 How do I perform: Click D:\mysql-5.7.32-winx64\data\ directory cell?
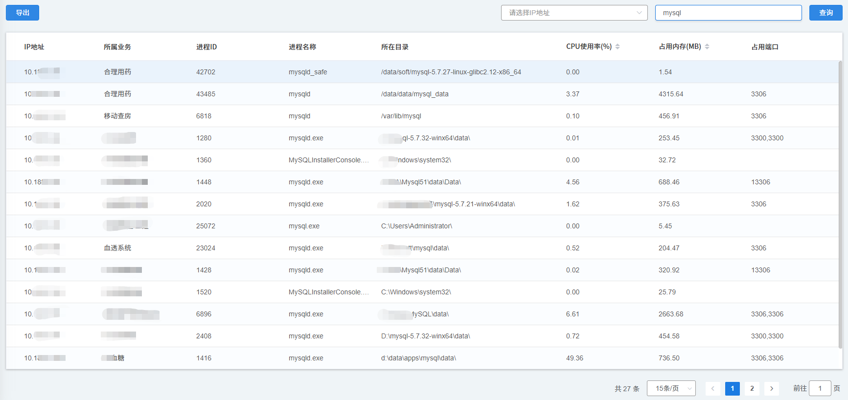click(425, 336)
